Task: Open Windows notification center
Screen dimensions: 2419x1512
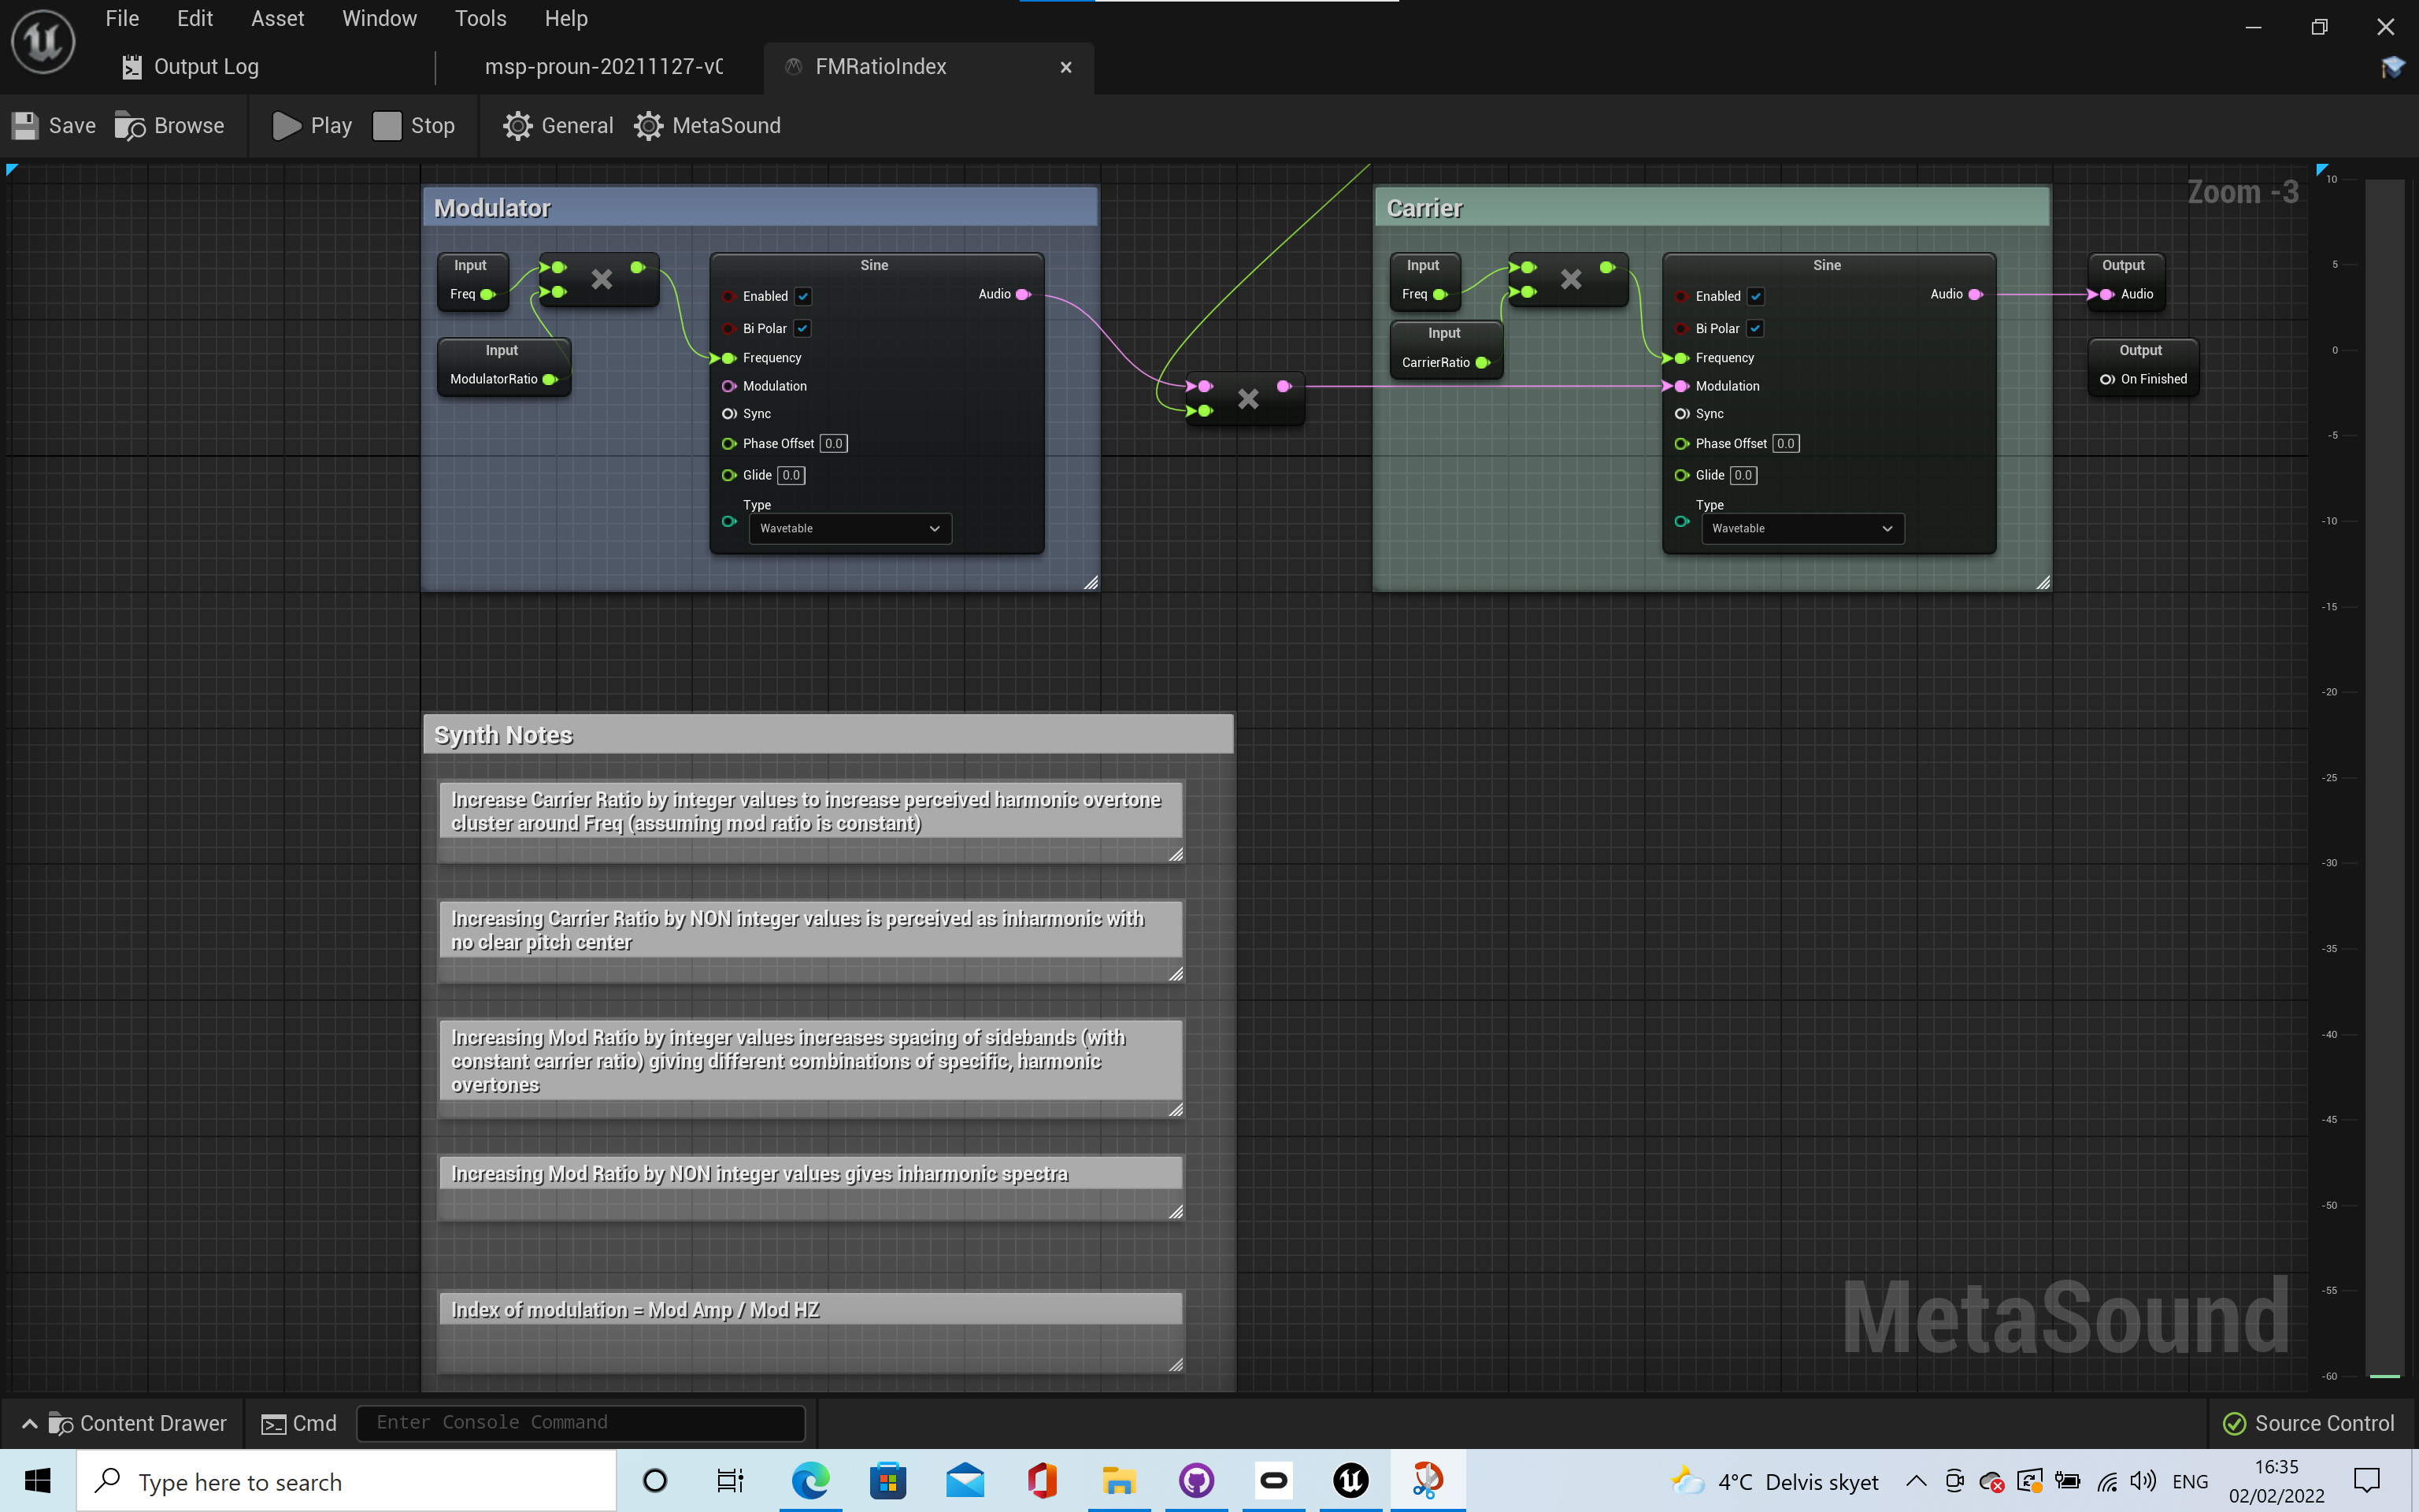Action: click(2367, 1481)
